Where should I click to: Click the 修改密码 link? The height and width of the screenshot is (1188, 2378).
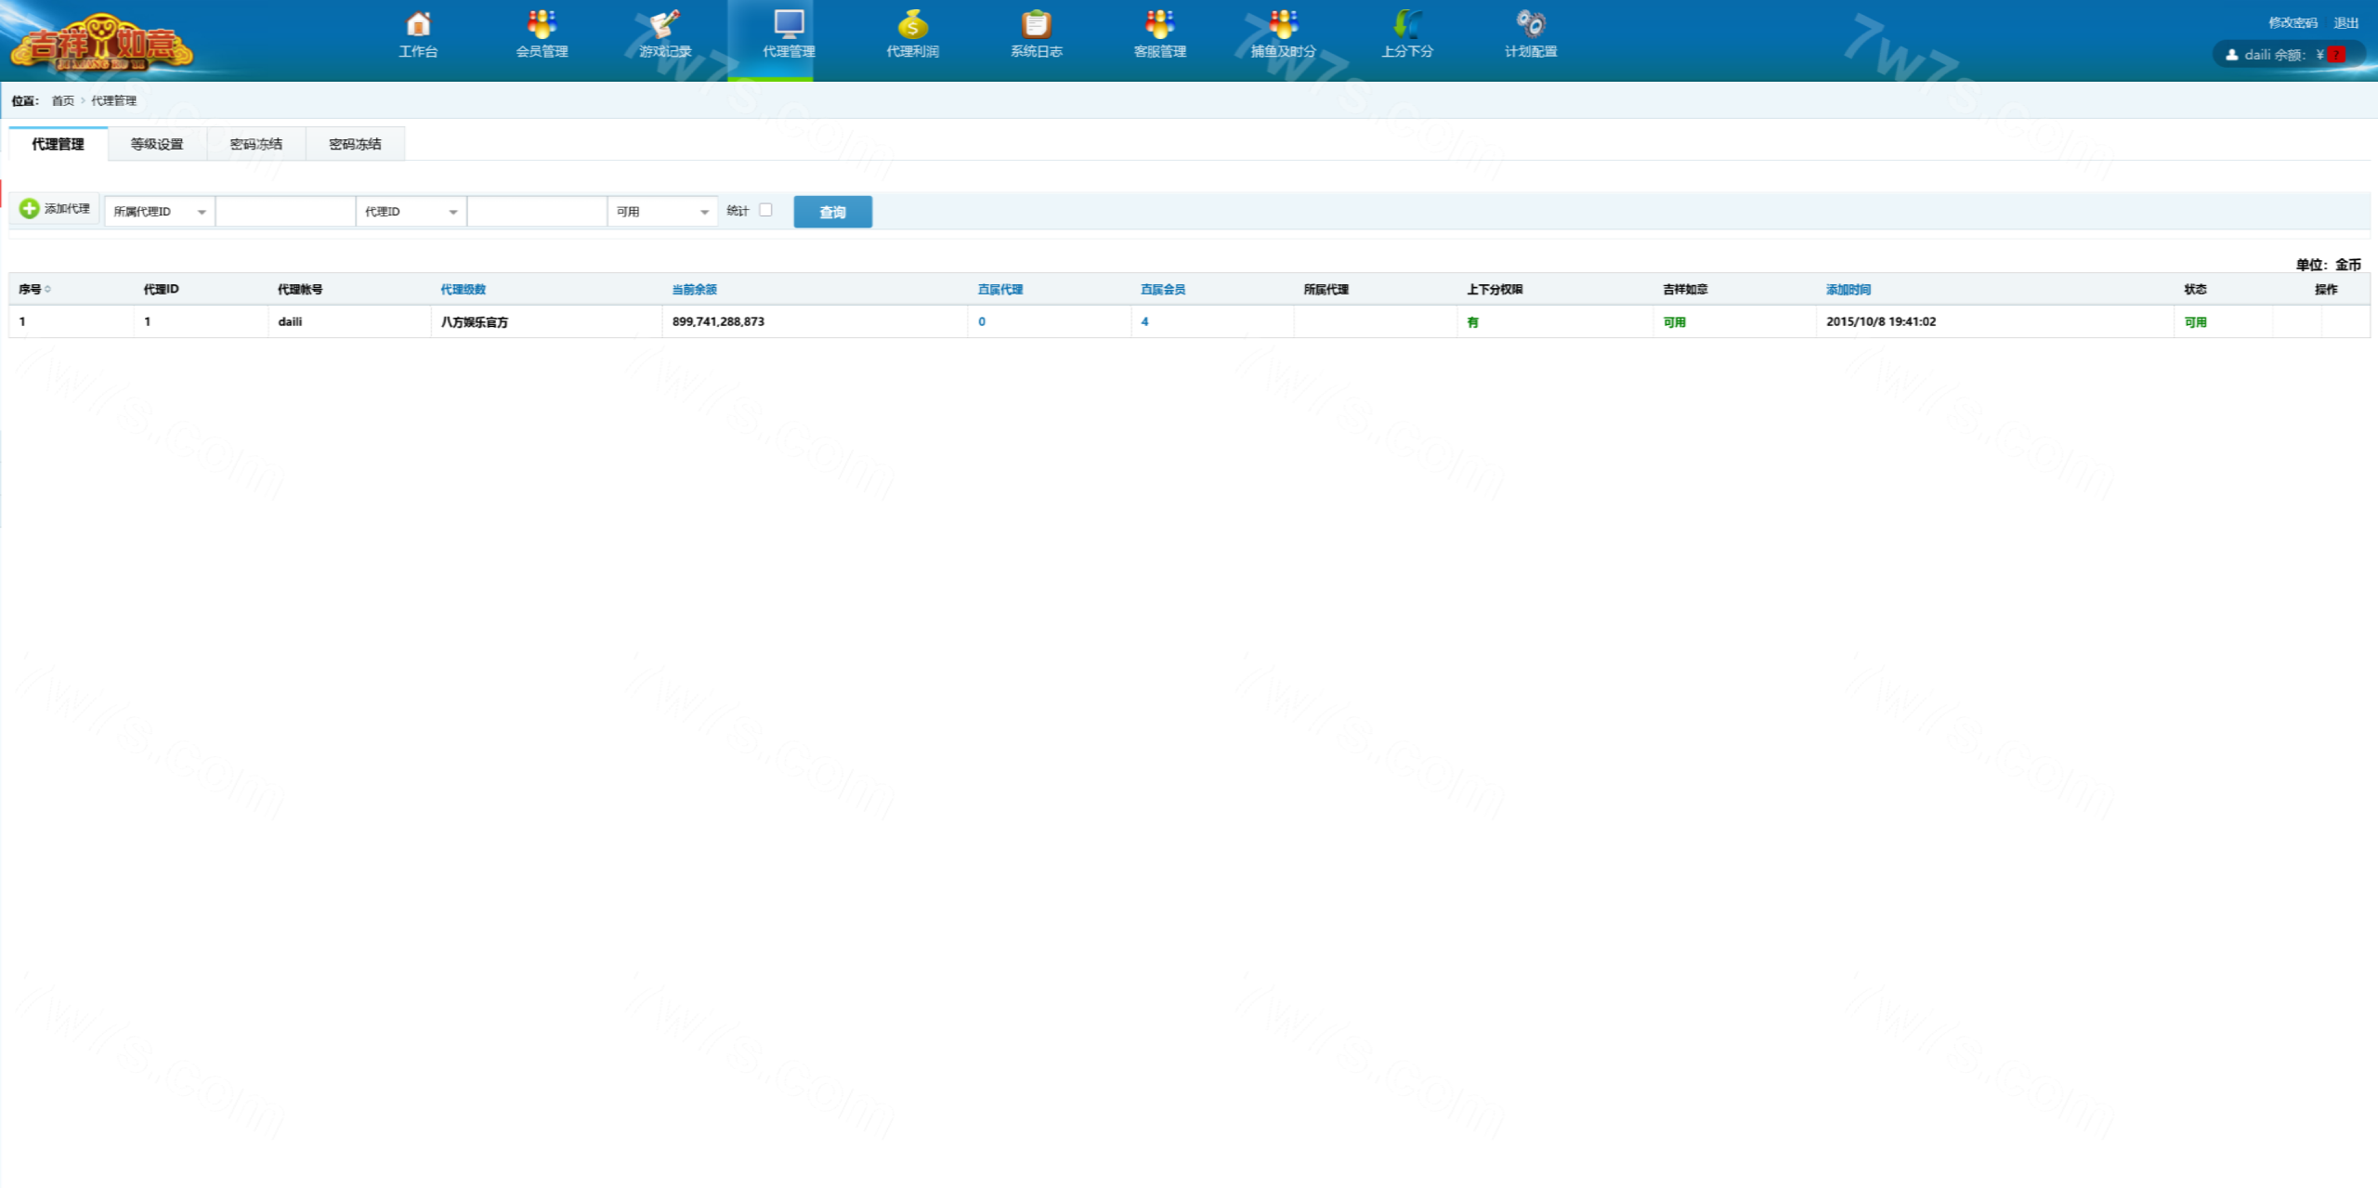[x=2293, y=23]
